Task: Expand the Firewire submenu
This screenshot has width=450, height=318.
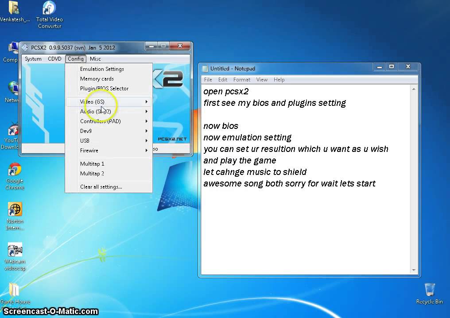Action: (109, 151)
